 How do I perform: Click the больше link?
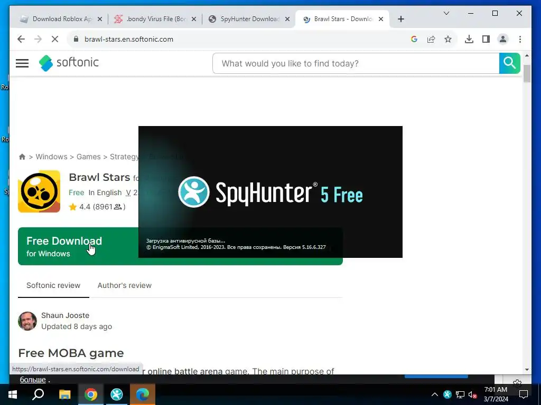33,380
